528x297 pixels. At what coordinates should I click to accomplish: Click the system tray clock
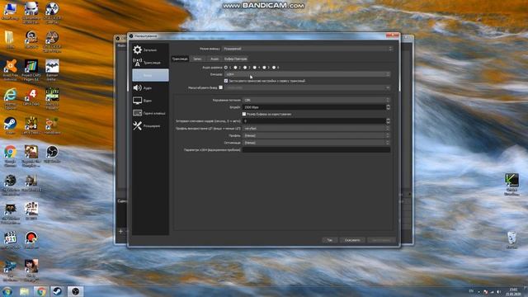[513, 291]
